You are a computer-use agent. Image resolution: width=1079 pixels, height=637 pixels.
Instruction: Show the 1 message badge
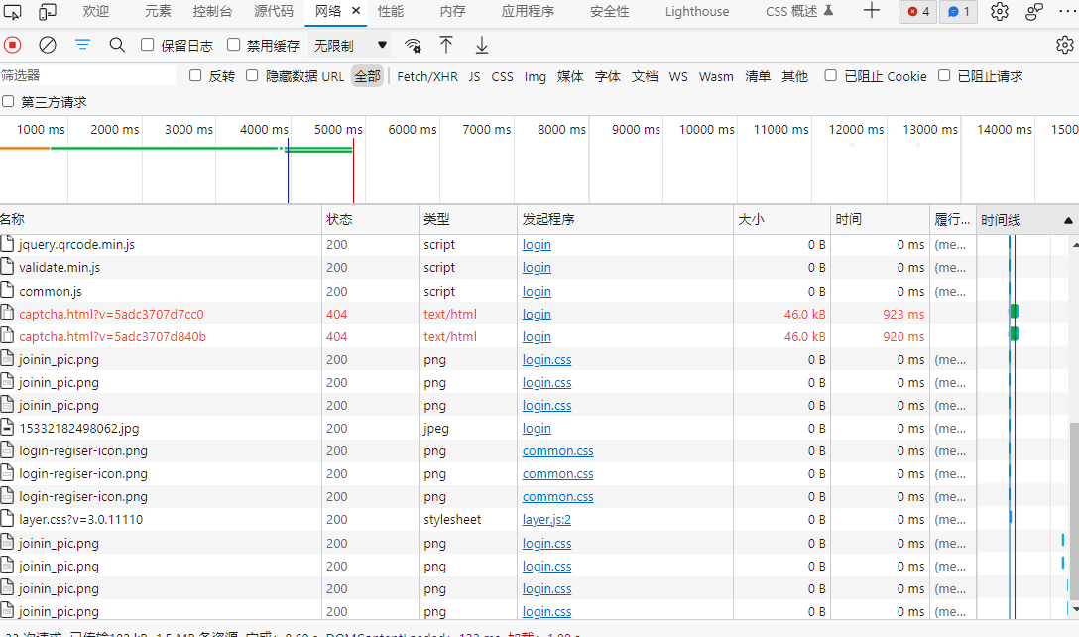(959, 12)
